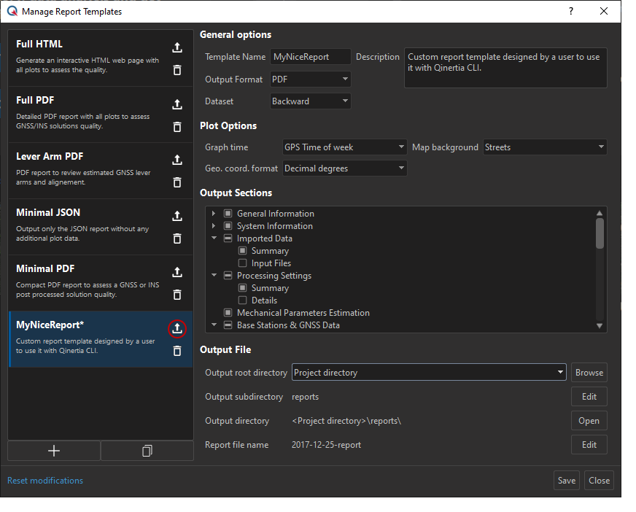This screenshot has height=512, width=636.
Task: Collapse the Imported Data tree section
Action: tap(213, 238)
